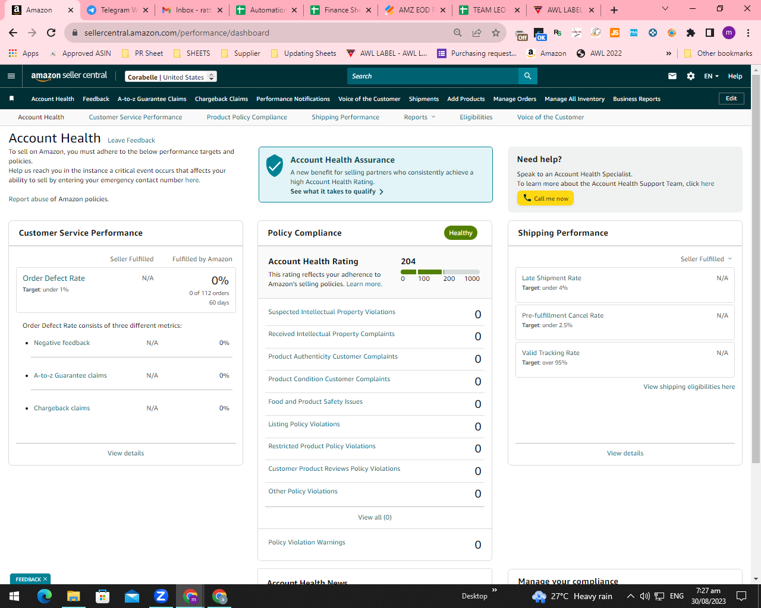Open the Seller Central settings gear
761x608 pixels.
(690, 76)
